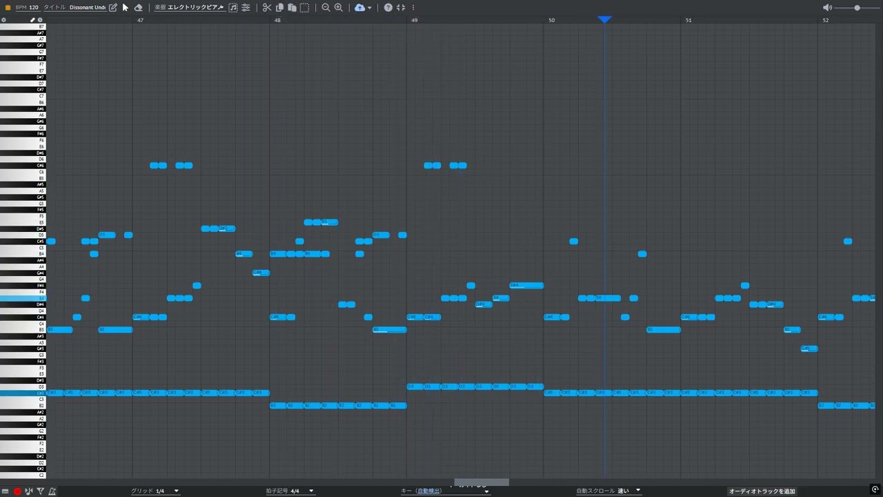
Task: Open the gear settings below the toolbar
Action: pos(3,20)
